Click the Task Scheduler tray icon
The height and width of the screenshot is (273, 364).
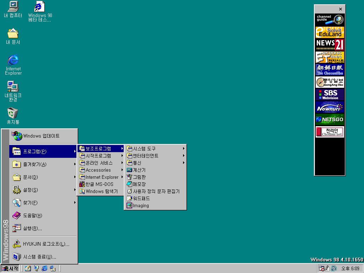[x=321, y=268]
